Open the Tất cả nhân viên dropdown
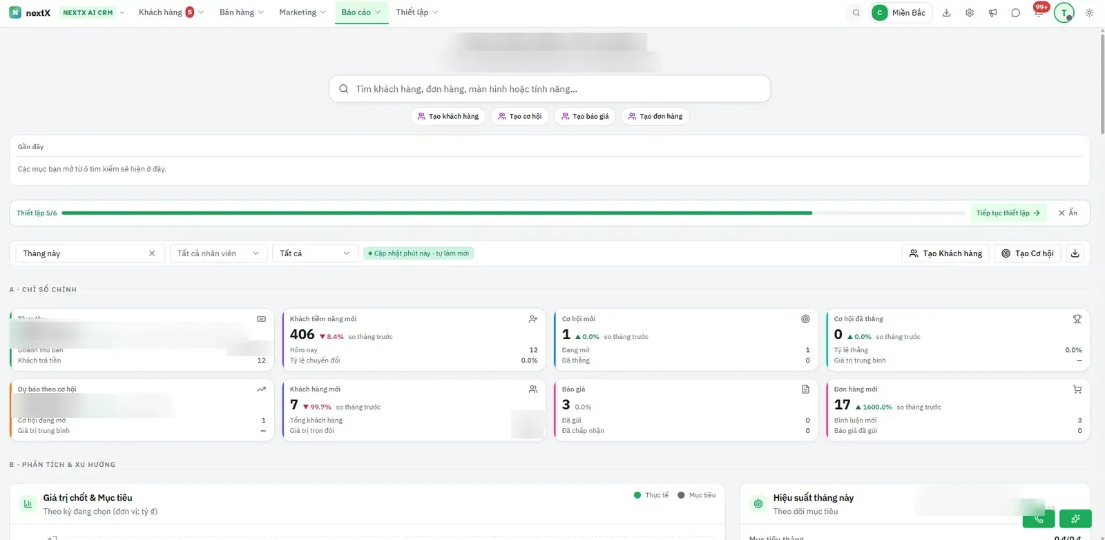Image resolution: width=1105 pixels, height=540 pixels. 218,253
